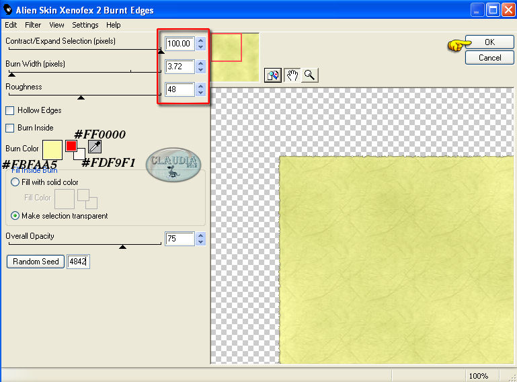The width and height of the screenshot is (517, 382).
Task: Select the Make selection transparent radio
Action: (x=15, y=216)
